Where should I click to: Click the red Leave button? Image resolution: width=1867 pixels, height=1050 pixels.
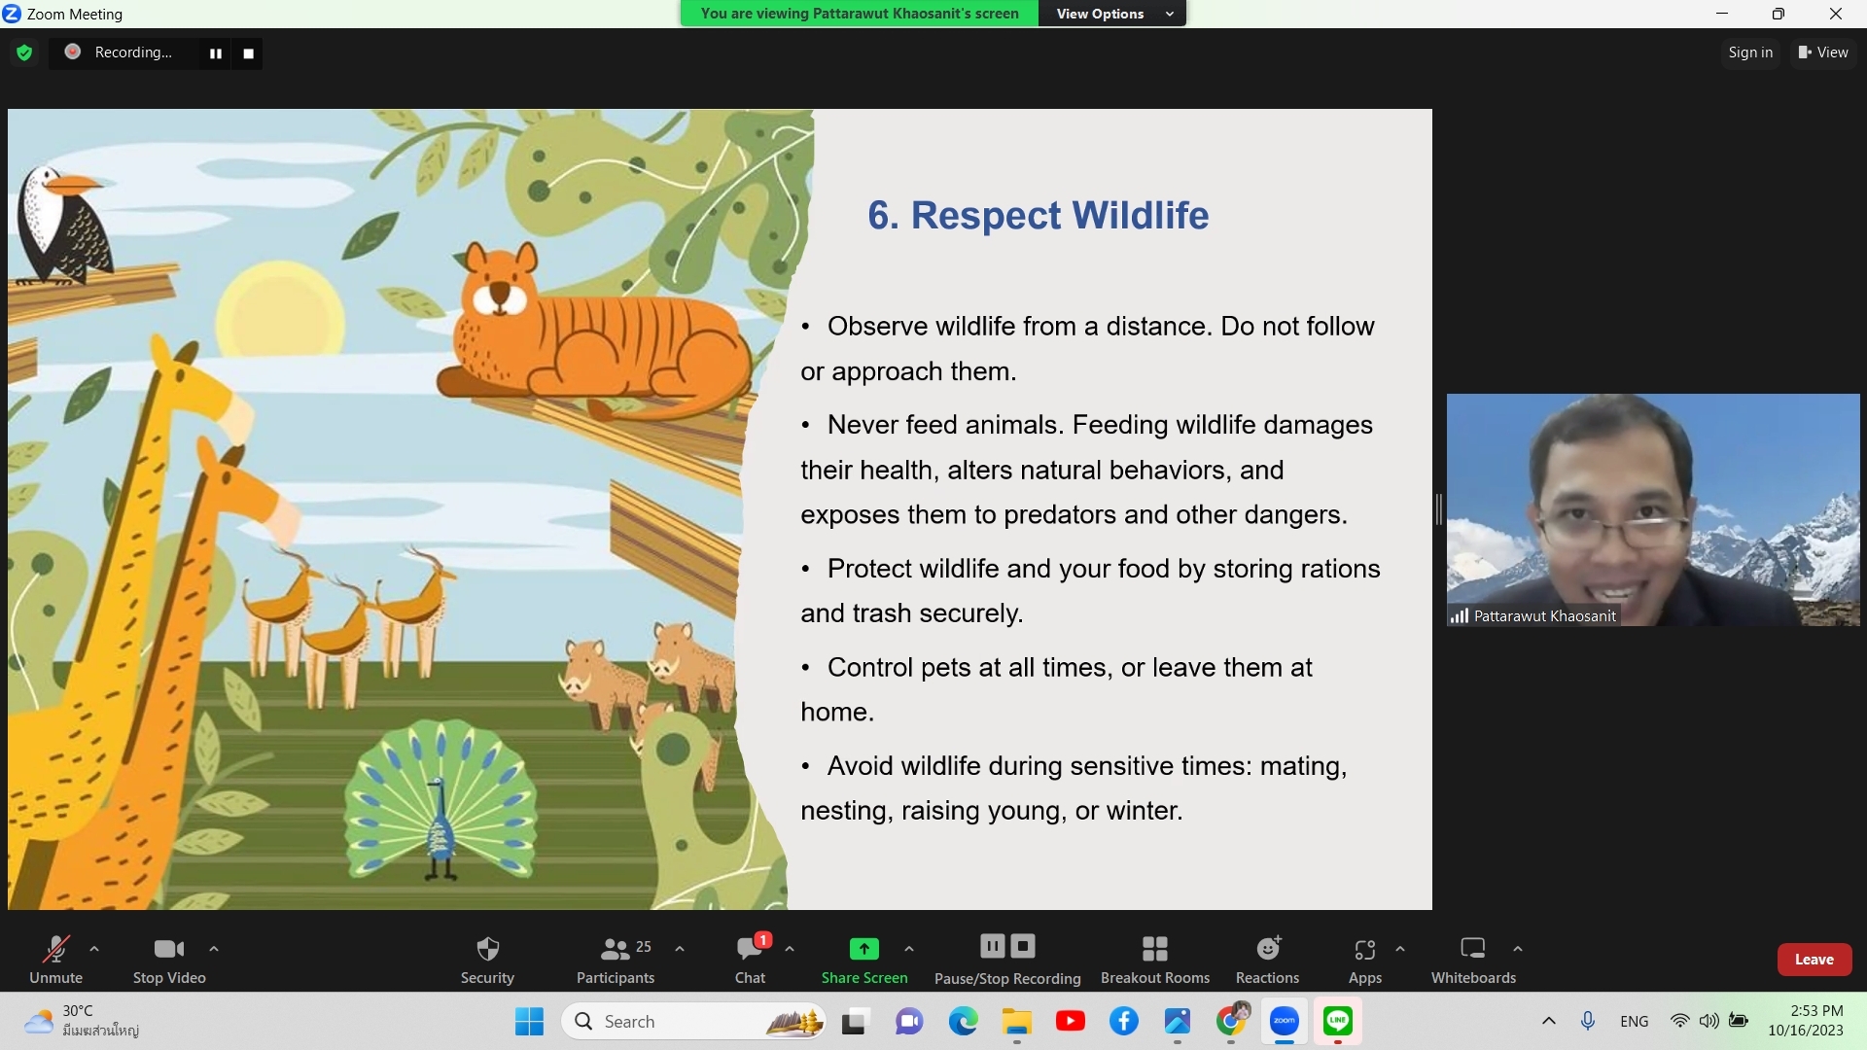(1814, 959)
